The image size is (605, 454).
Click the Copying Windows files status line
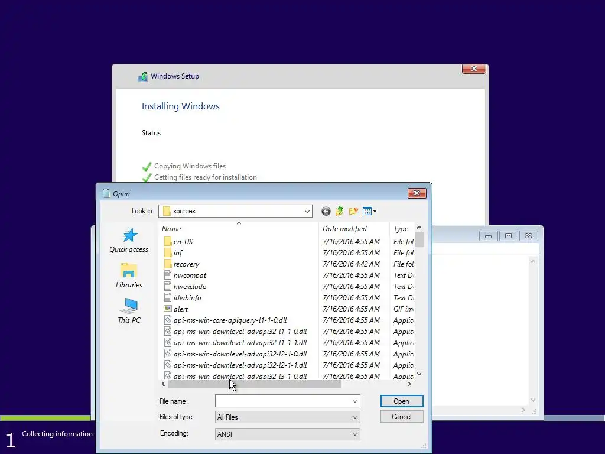(x=190, y=166)
